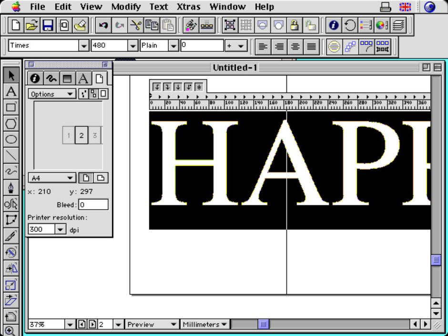Viewport: 448px width, 336px height.
Task: Pick the Polygon tool
Action: tap(11, 124)
